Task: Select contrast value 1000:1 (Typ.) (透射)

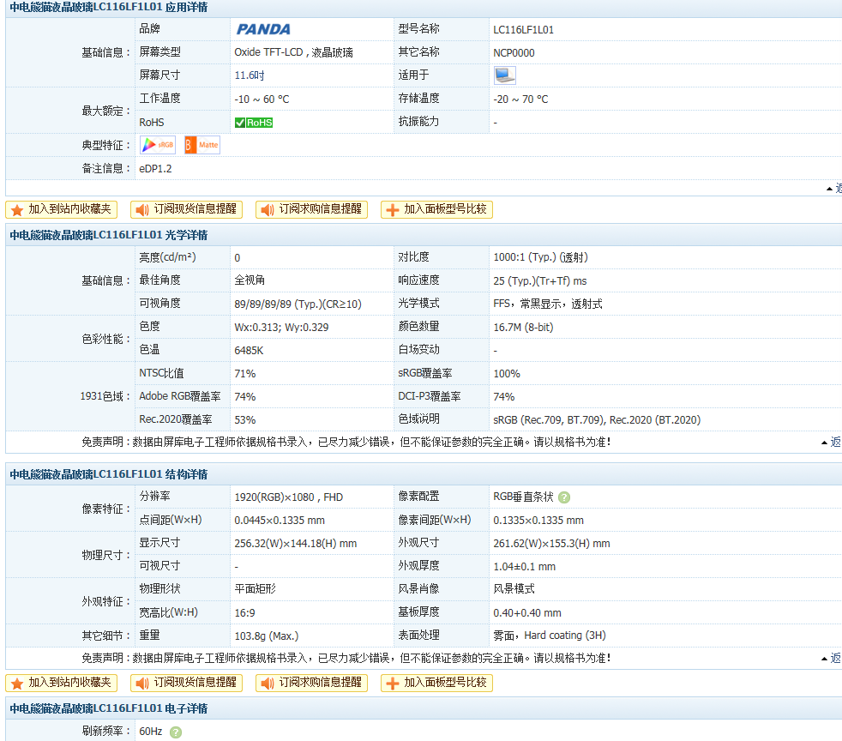Action: click(541, 257)
